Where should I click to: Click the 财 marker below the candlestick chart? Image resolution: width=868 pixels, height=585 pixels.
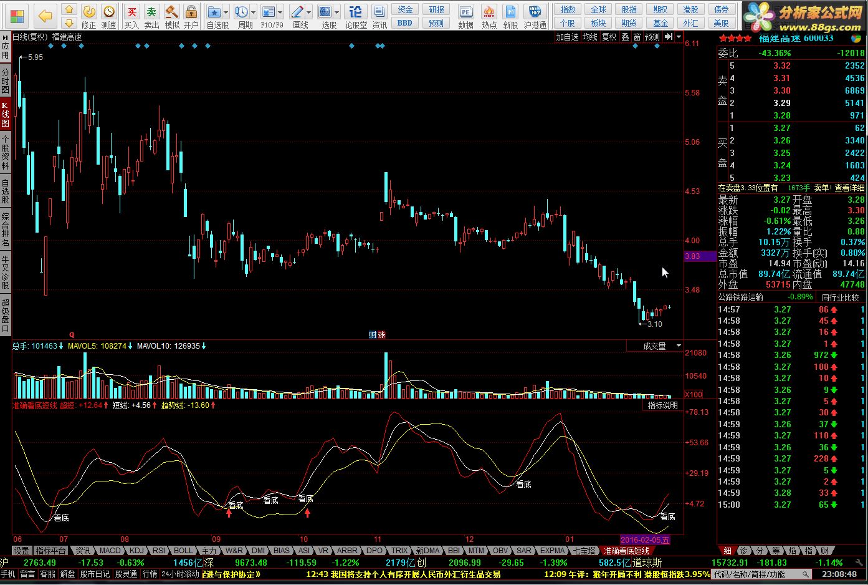tap(373, 334)
